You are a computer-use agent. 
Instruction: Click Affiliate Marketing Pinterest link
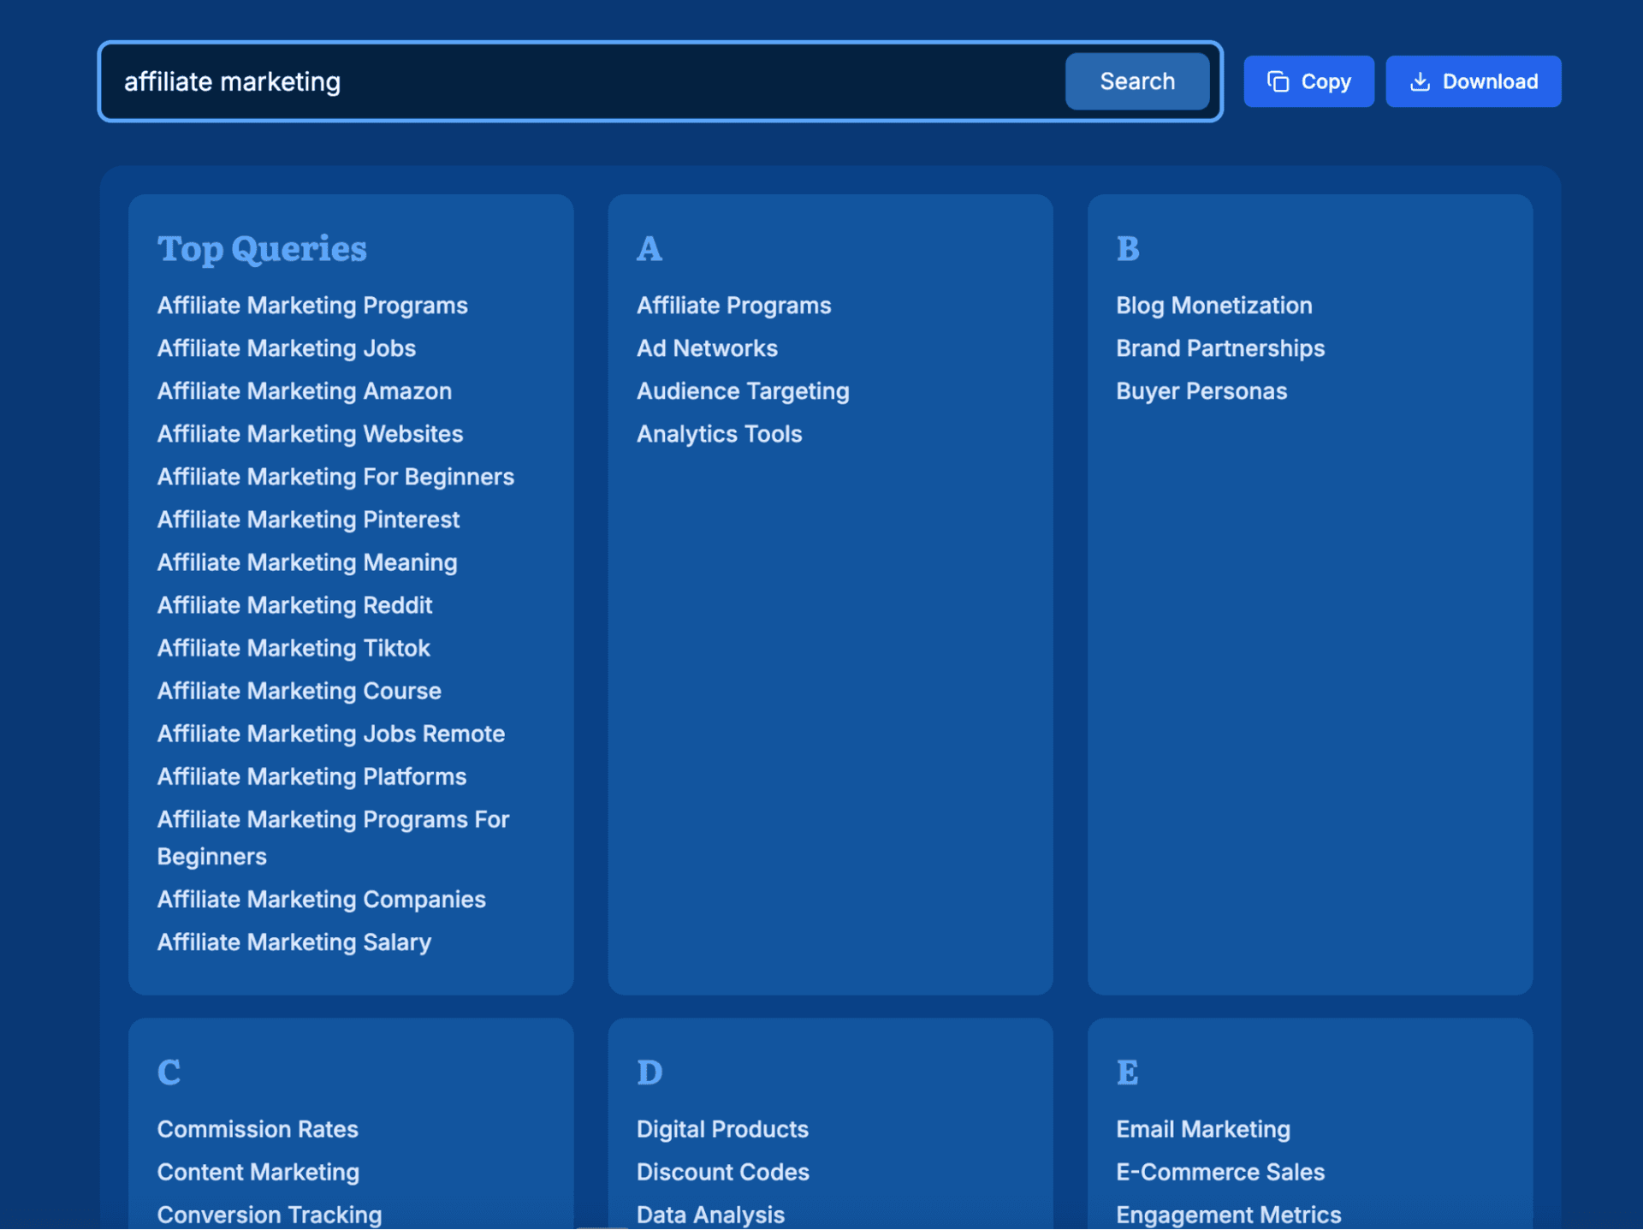308,520
